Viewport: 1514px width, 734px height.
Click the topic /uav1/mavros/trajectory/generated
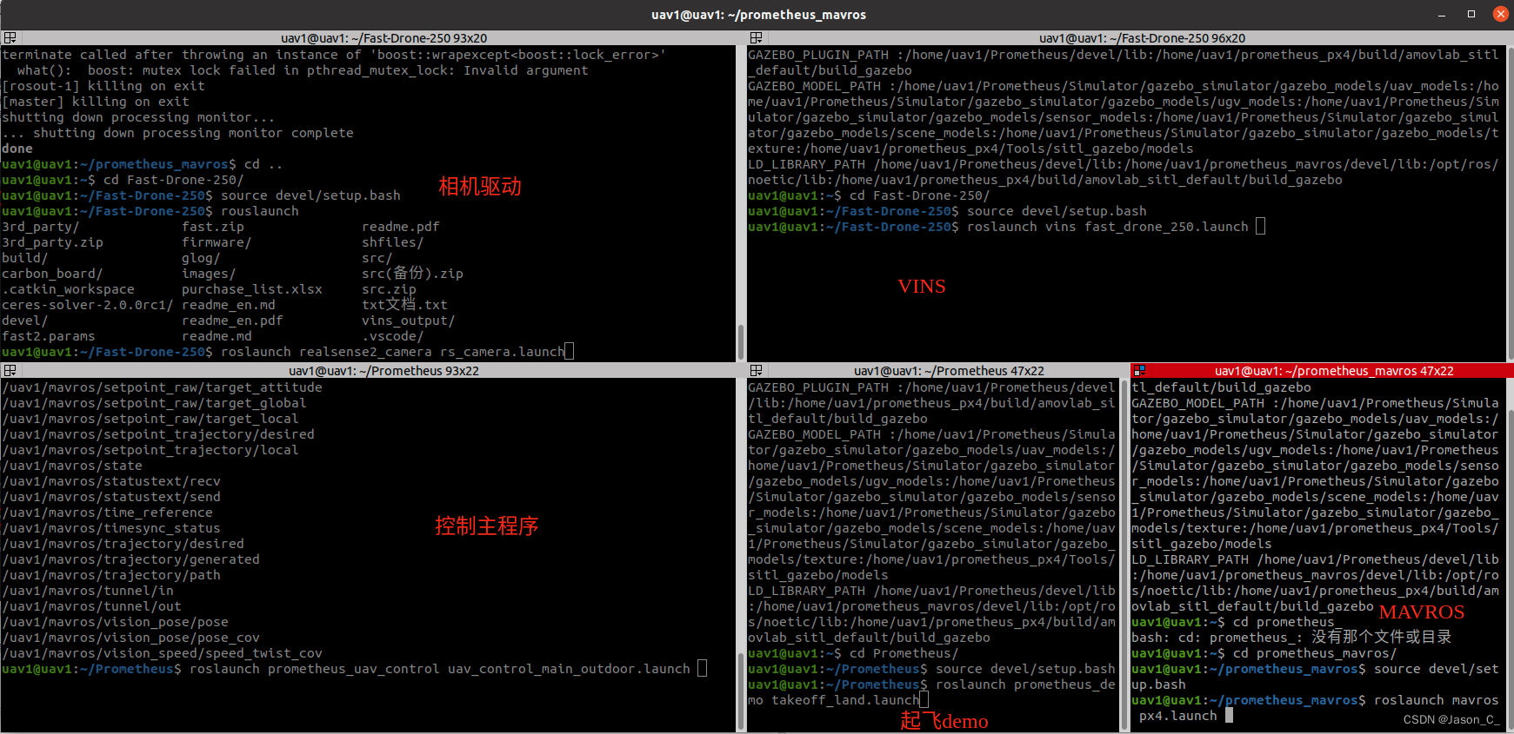[131, 559]
